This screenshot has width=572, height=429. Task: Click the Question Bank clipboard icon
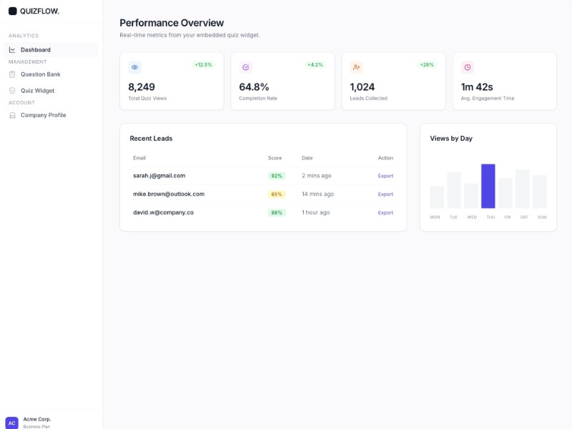click(12, 74)
